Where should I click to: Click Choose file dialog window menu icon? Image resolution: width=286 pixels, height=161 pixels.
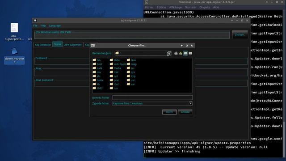[93, 46]
